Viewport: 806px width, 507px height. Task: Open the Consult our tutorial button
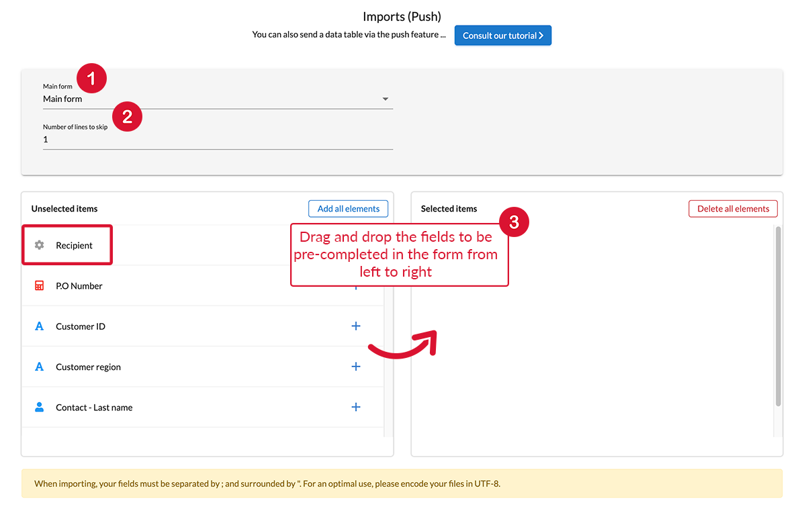click(x=502, y=36)
